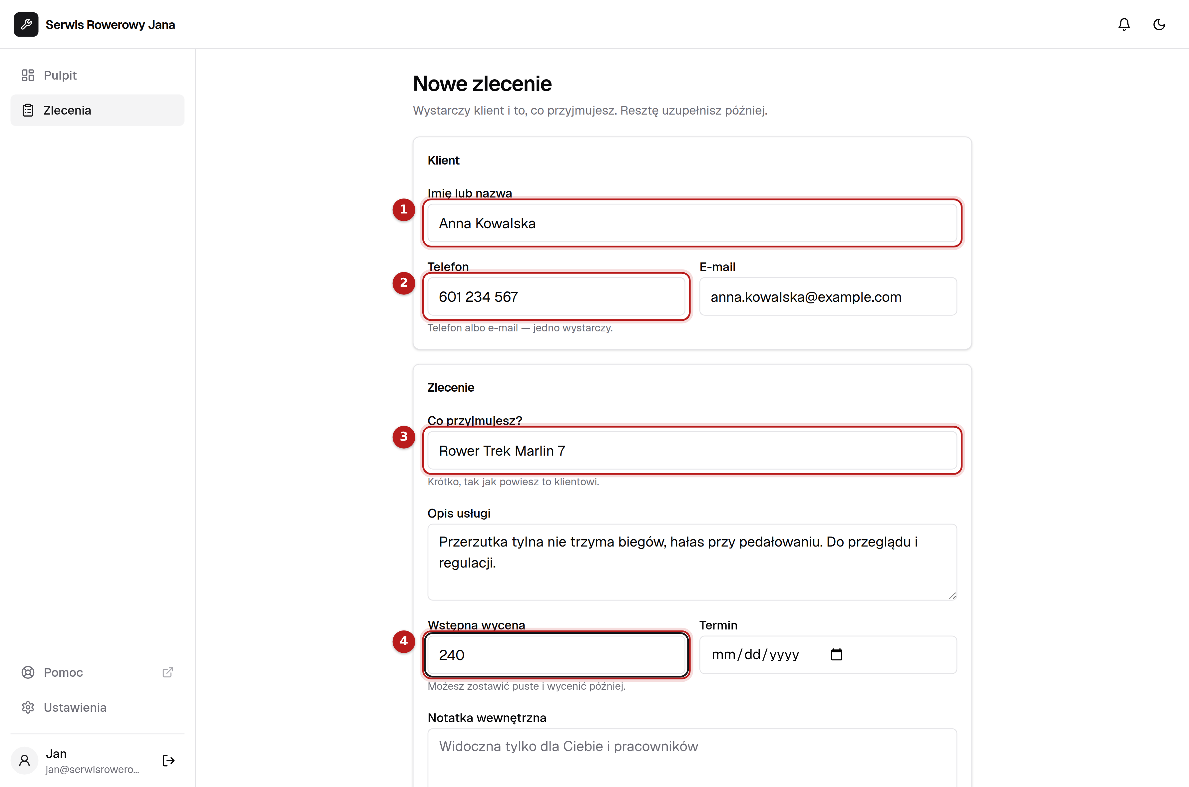
Task: Click the Klient section heading
Action: pyautogui.click(x=444, y=161)
